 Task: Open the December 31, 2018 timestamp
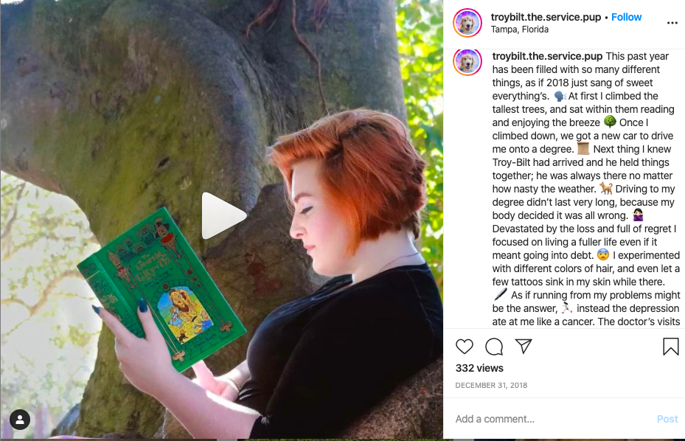[491, 385]
